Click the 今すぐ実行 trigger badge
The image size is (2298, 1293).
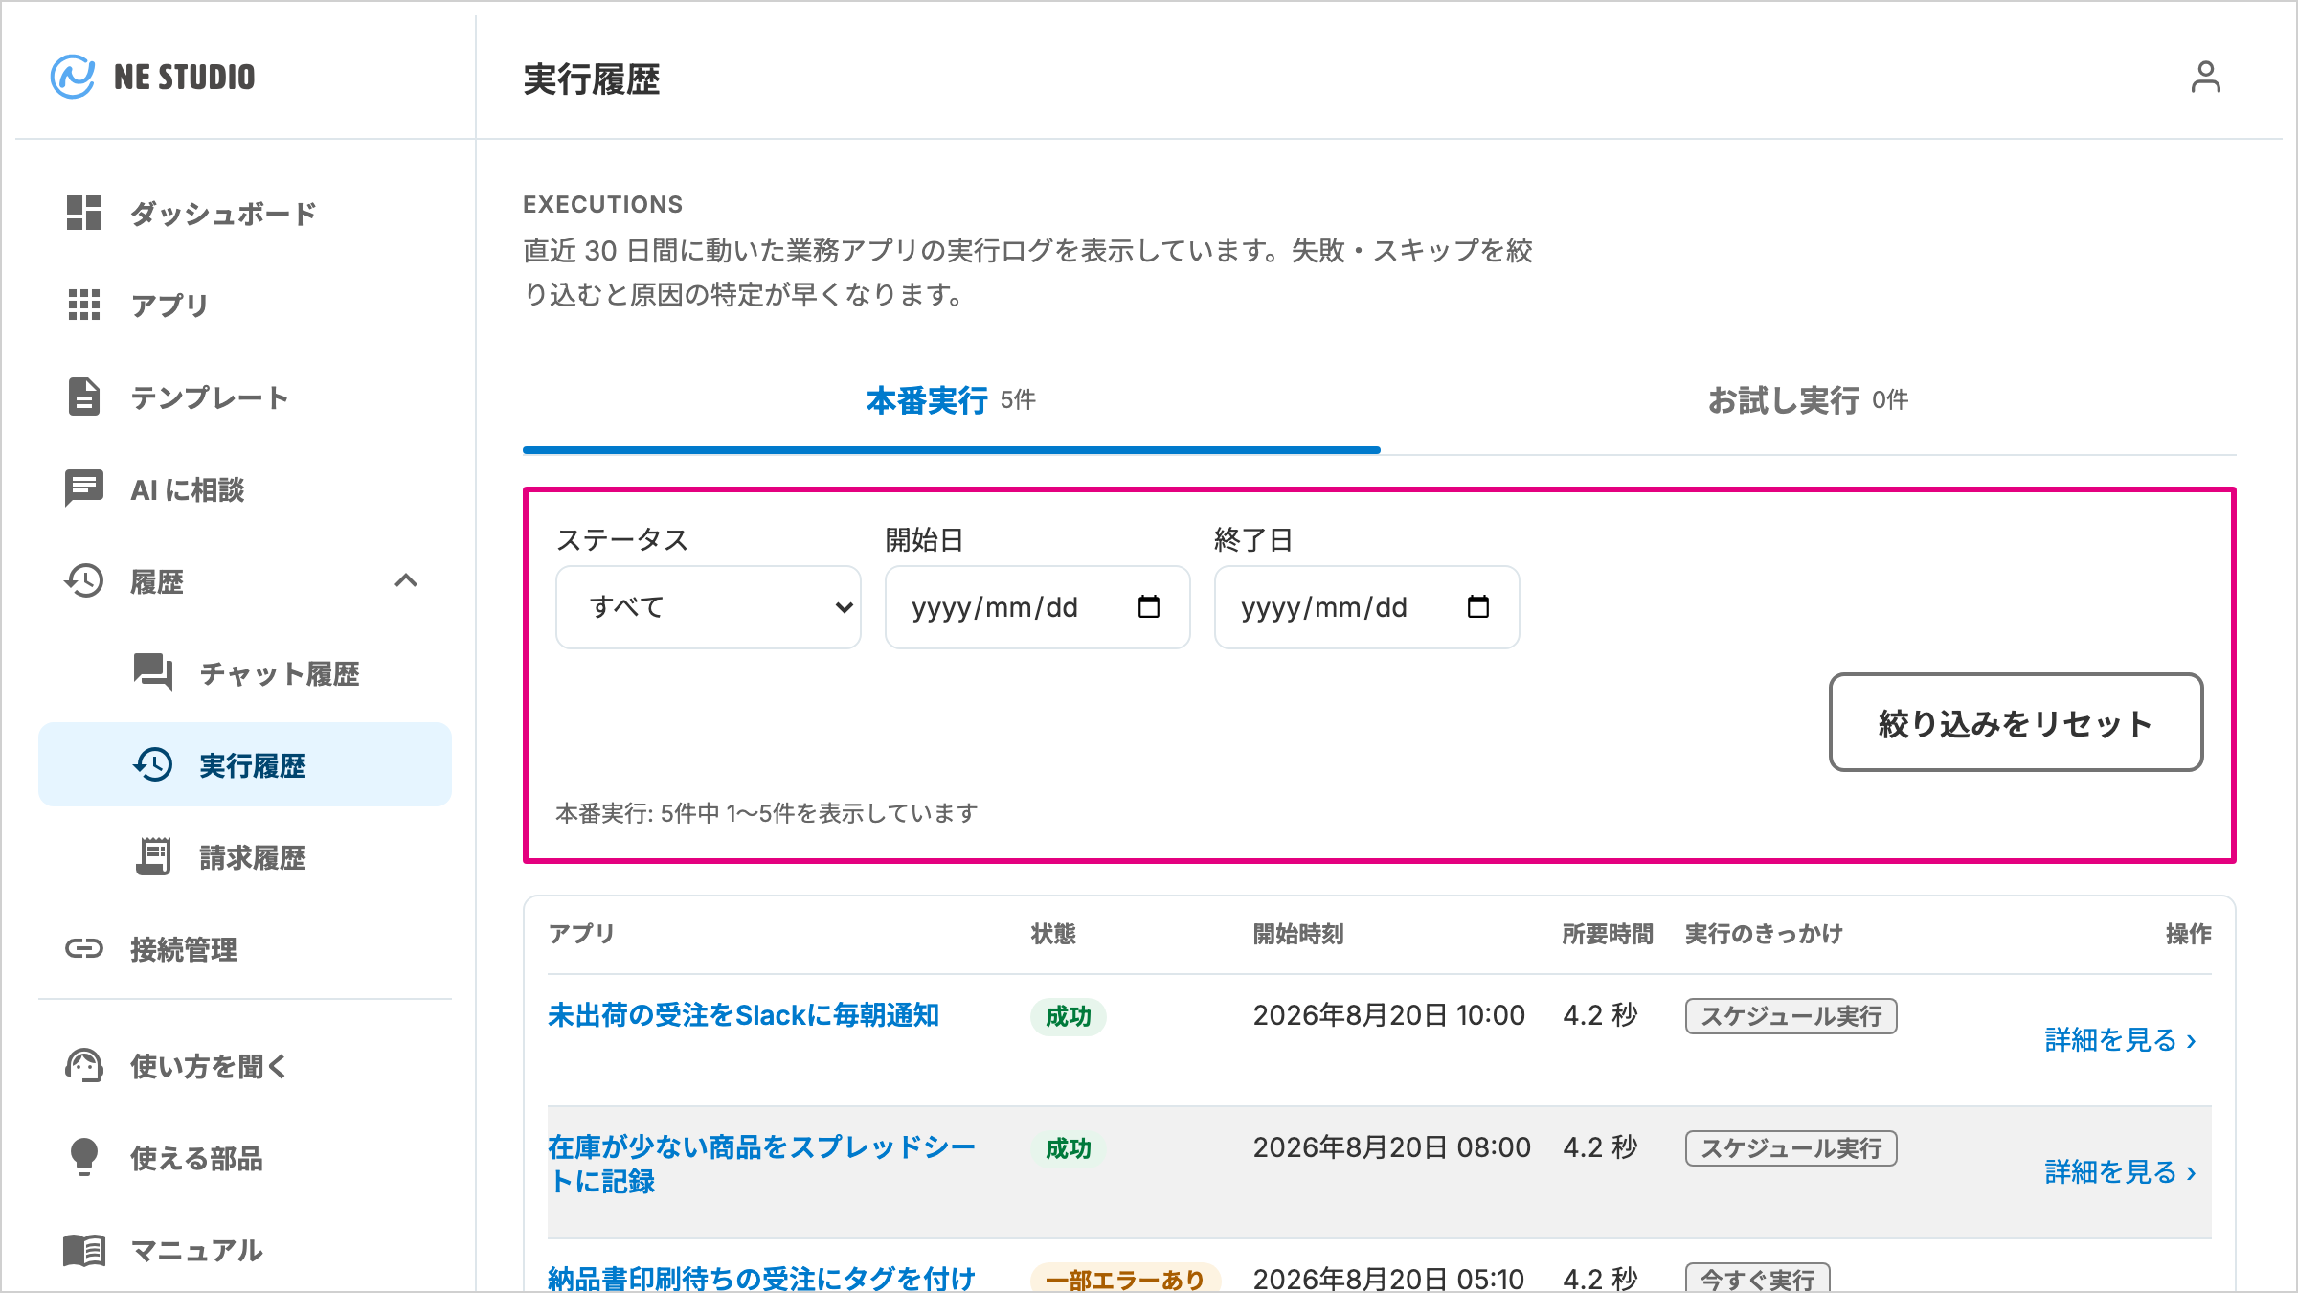(x=1758, y=1279)
